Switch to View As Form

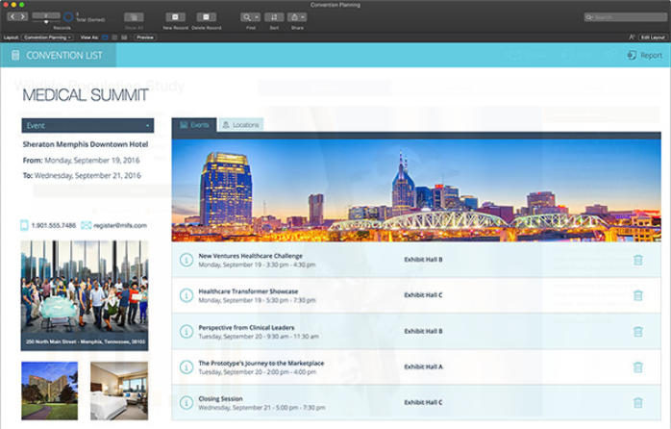coord(105,38)
